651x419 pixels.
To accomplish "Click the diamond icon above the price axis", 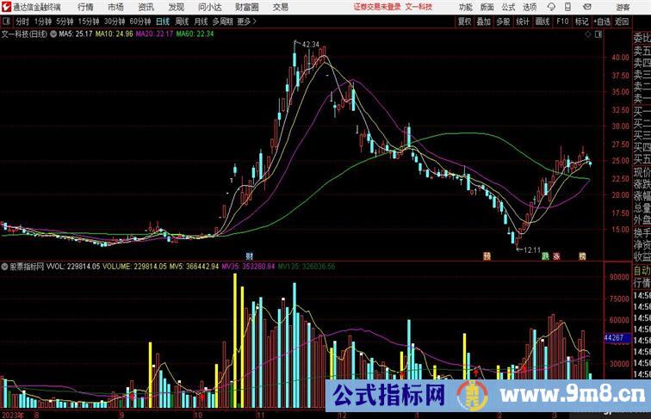I will click(x=588, y=35).
